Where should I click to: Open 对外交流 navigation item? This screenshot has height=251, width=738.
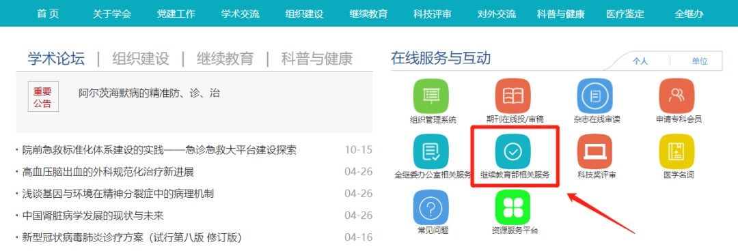496,14
